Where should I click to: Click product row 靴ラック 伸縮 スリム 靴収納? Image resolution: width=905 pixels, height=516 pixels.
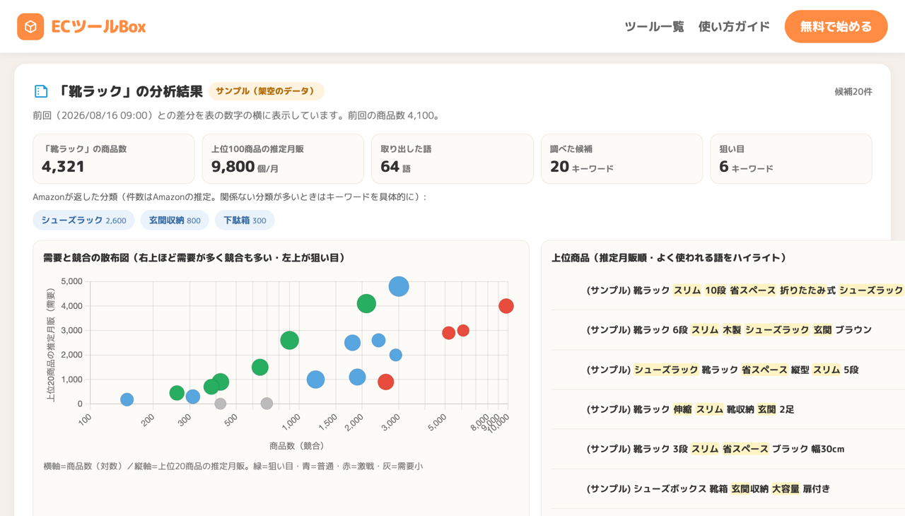[728, 409]
